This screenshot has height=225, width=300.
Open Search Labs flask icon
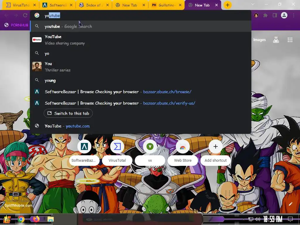tap(276, 40)
